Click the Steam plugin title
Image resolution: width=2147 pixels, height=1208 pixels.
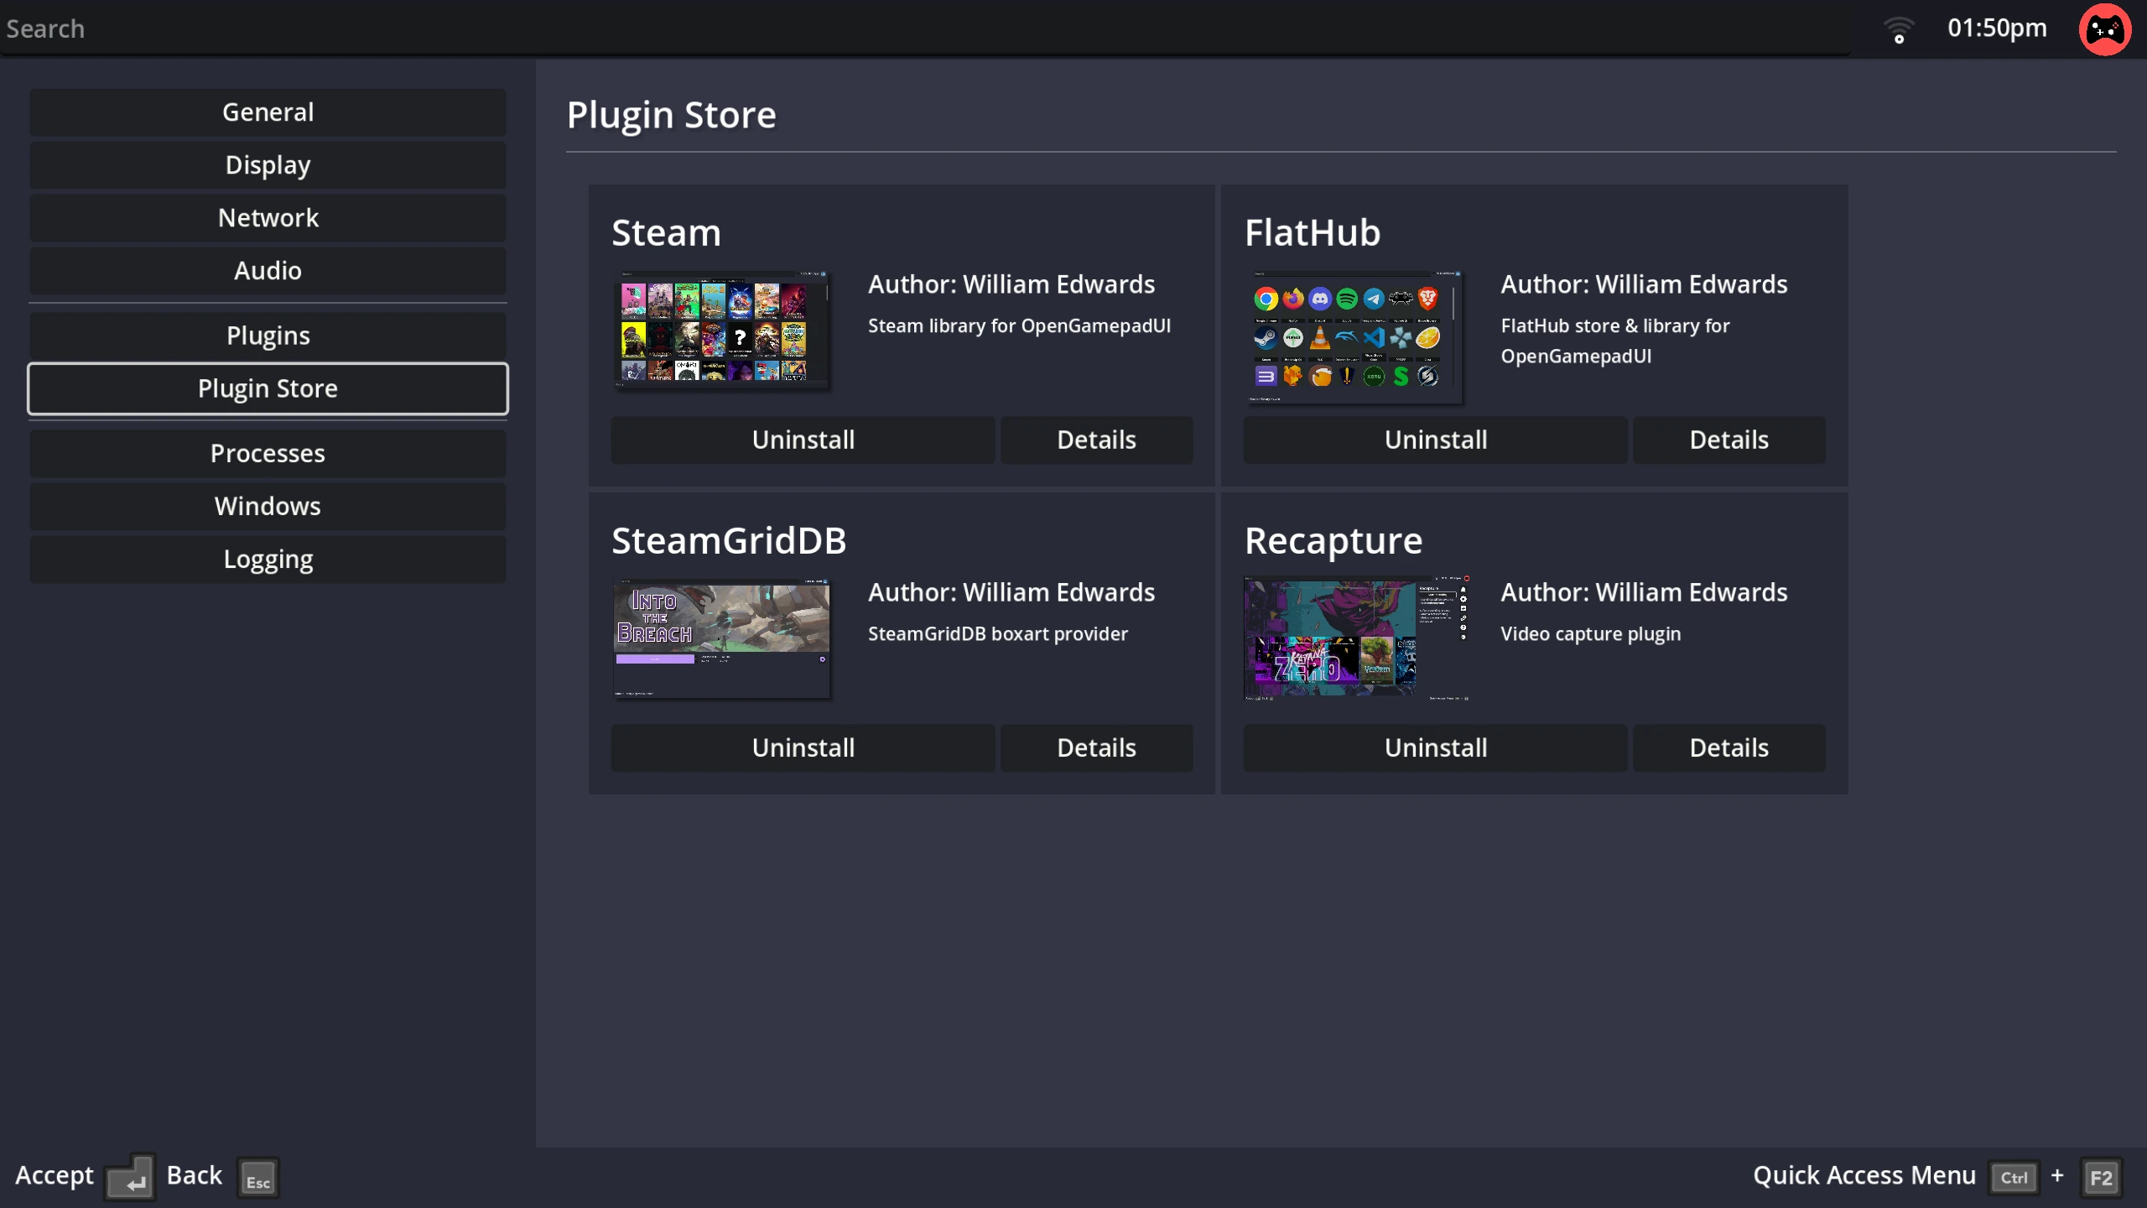click(666, 232)
